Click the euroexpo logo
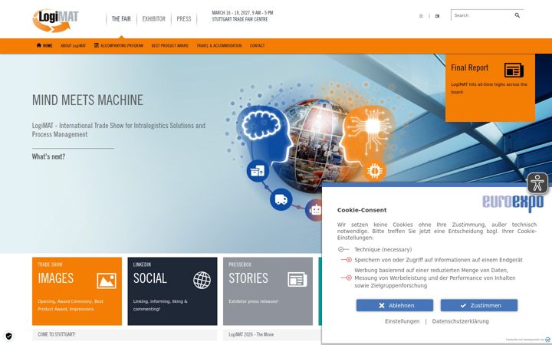 pyautogui.click(x=513, y=203)
